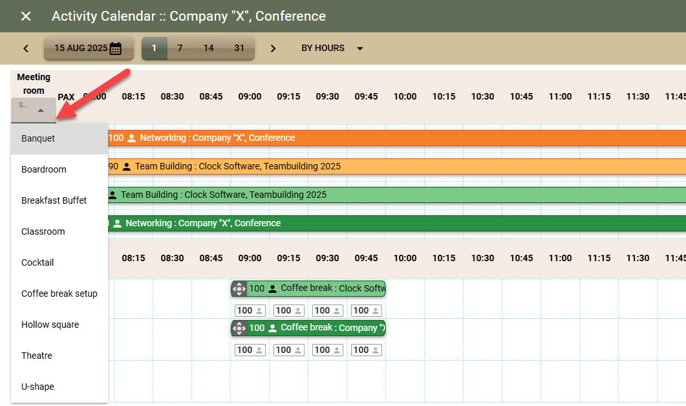This screenshot has width=686, height=406.
Task: Open the light orange Team Building event bar
Action: (397, 166)
